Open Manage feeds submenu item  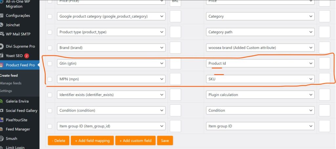click(x=11, y=83)
